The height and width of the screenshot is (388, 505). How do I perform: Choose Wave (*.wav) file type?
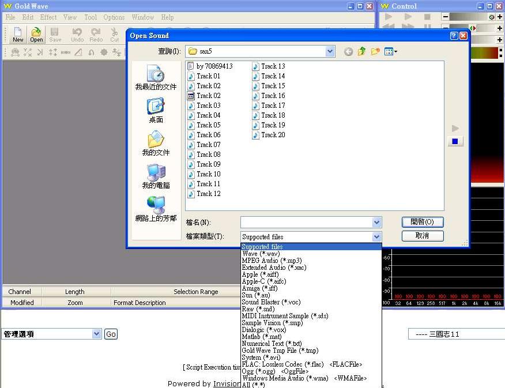pos(311,254)
